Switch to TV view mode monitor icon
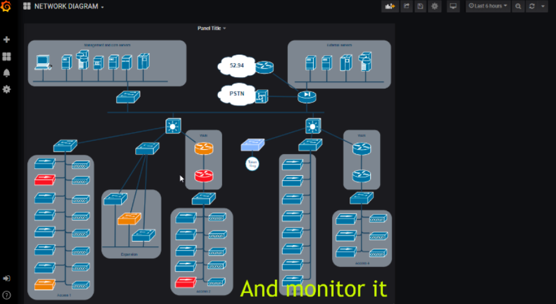Screen dimensions: 556x304 tap(453, 6)
